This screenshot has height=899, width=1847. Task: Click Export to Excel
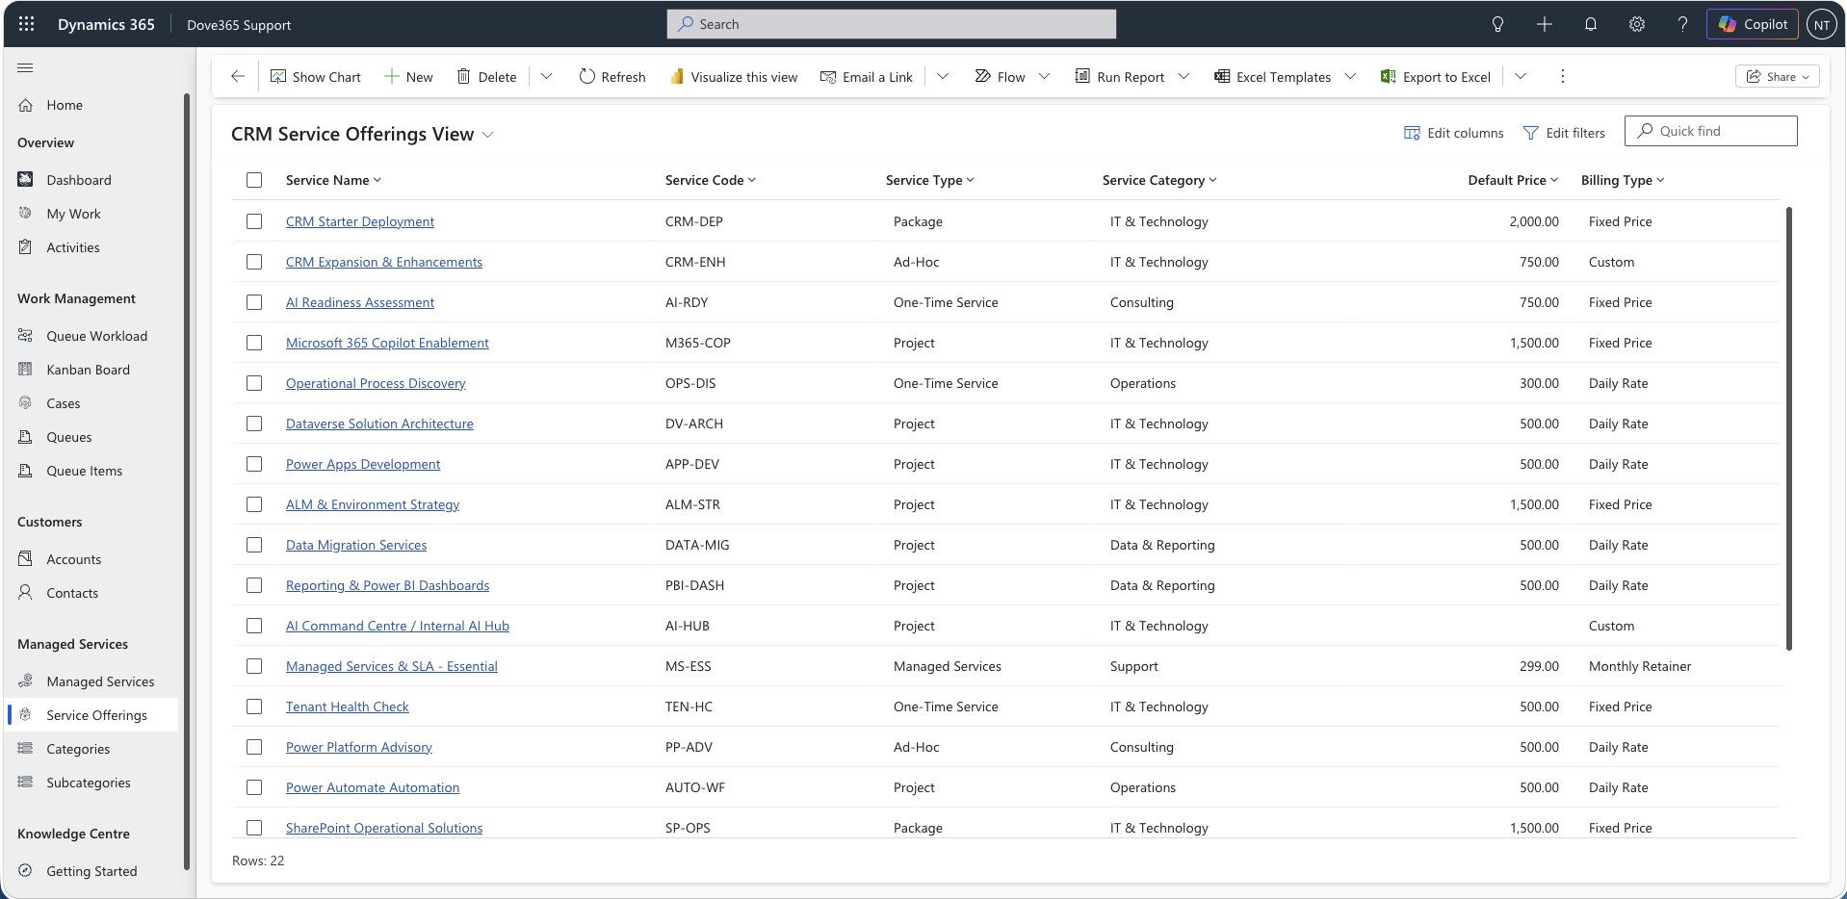(1436, 77)
